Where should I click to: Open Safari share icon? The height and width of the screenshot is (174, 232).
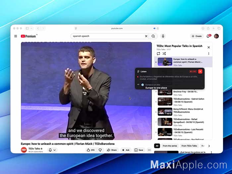(208, 28)
